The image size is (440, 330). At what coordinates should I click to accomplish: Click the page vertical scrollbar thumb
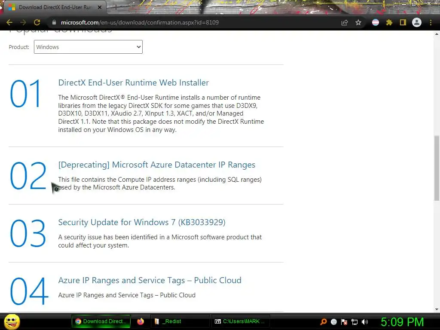437,168
